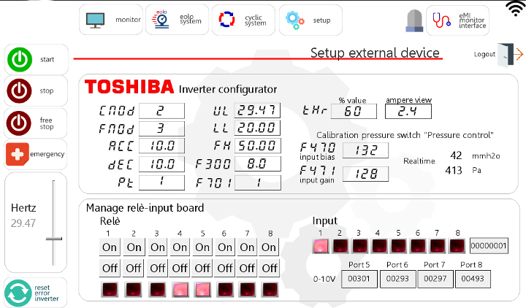Turn relè 3 On
Viewport: 526px width, 308px height.
click(157, 247)
